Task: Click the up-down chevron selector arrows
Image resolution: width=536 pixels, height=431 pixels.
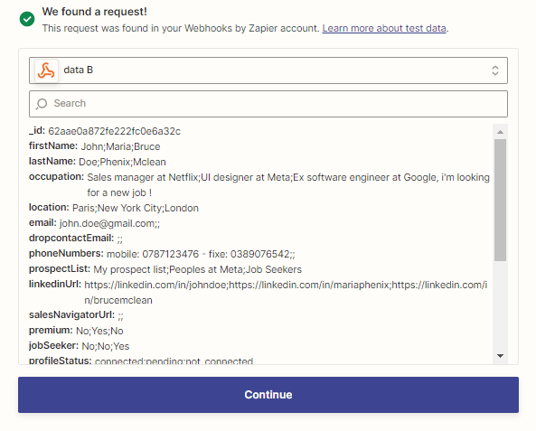Action: click(x=495, y=70)
